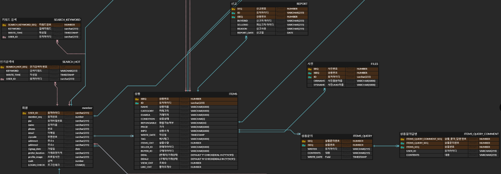Click the foreign key icon of ISEQ in FILES table
Viewport: 501px width, 174px height.
click(x=310, y=73)
